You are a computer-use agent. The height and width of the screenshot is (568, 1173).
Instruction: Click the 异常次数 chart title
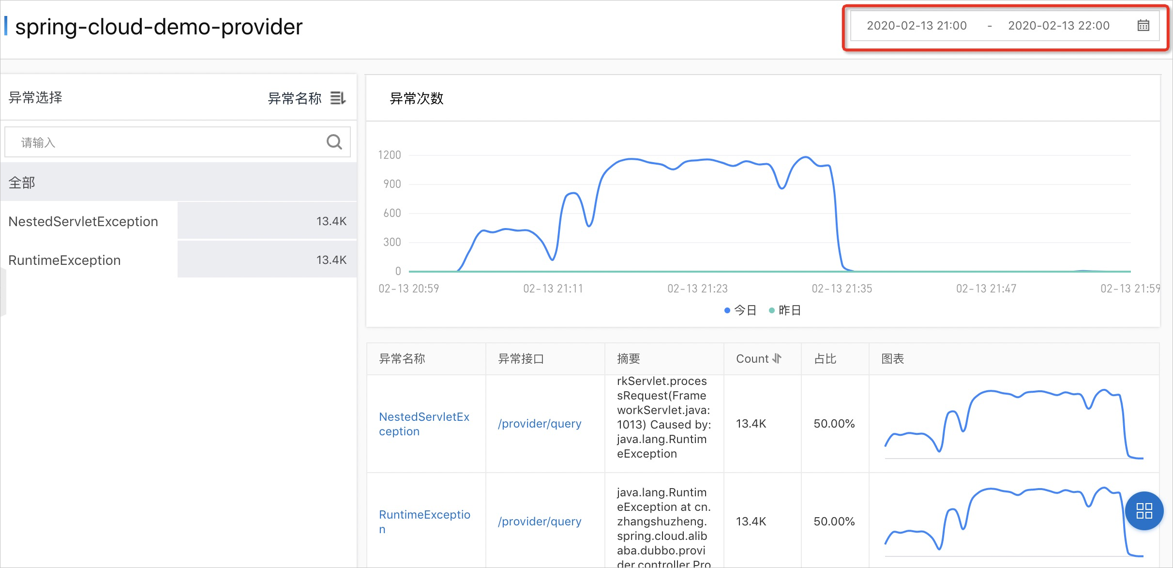pos(417,98)
